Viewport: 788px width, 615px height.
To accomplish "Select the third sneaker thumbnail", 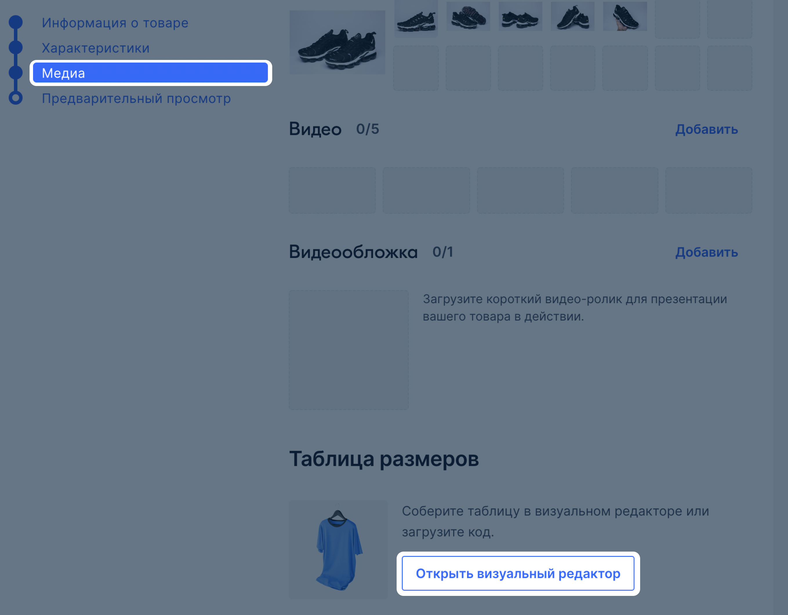I will pyautogui.click(x=520, y=17).
